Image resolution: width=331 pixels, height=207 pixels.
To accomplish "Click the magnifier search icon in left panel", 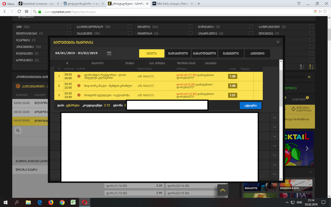I will (18, 131).
